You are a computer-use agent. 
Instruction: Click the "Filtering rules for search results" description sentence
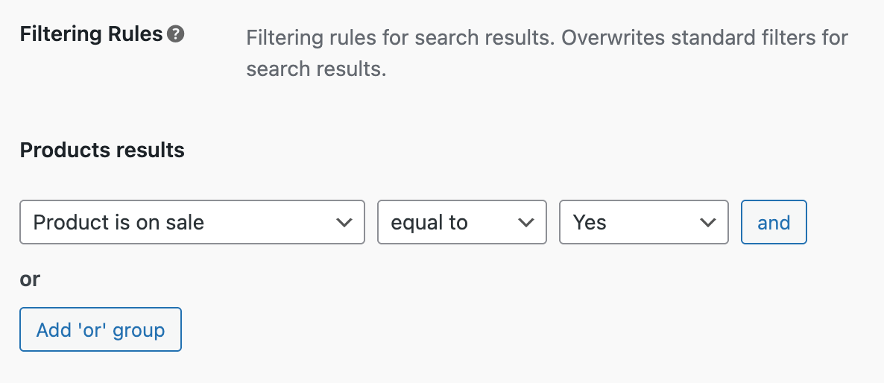click(400, 37)
